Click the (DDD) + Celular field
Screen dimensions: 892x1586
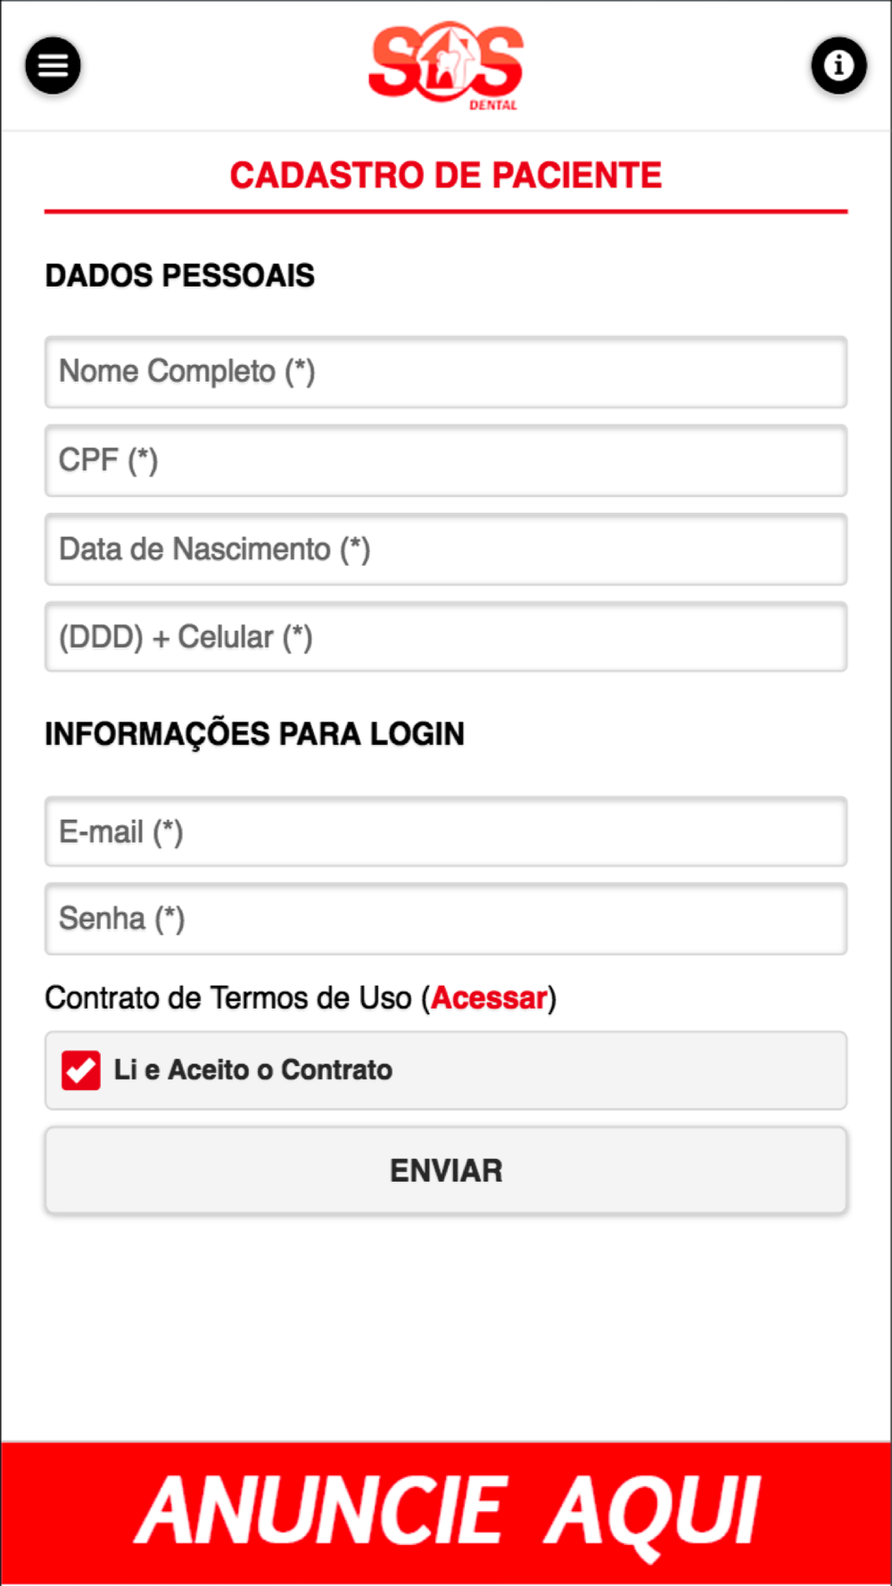point(446,637)
